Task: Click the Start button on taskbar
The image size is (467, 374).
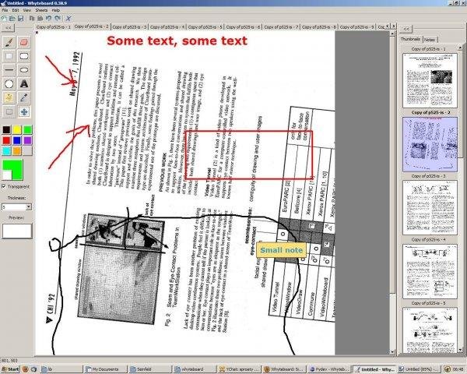Action: click(10, 369)
